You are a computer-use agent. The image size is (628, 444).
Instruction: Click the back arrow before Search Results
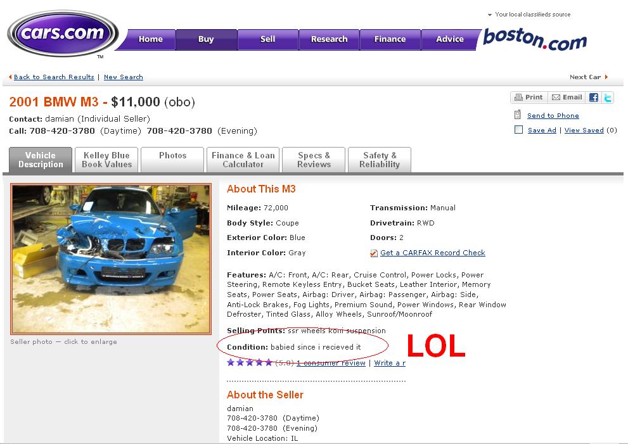[x=10, y=77]
